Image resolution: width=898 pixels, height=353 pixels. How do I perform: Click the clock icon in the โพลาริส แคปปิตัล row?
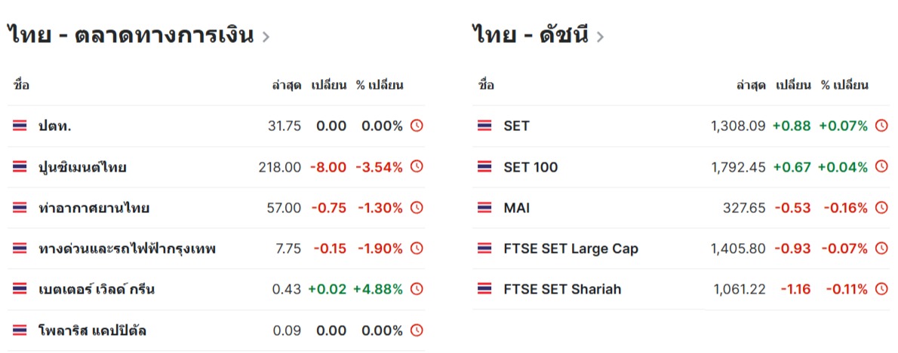(x=417, y=330)
